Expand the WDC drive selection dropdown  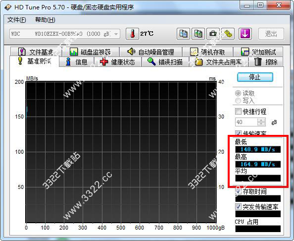[x=116, y=34]
